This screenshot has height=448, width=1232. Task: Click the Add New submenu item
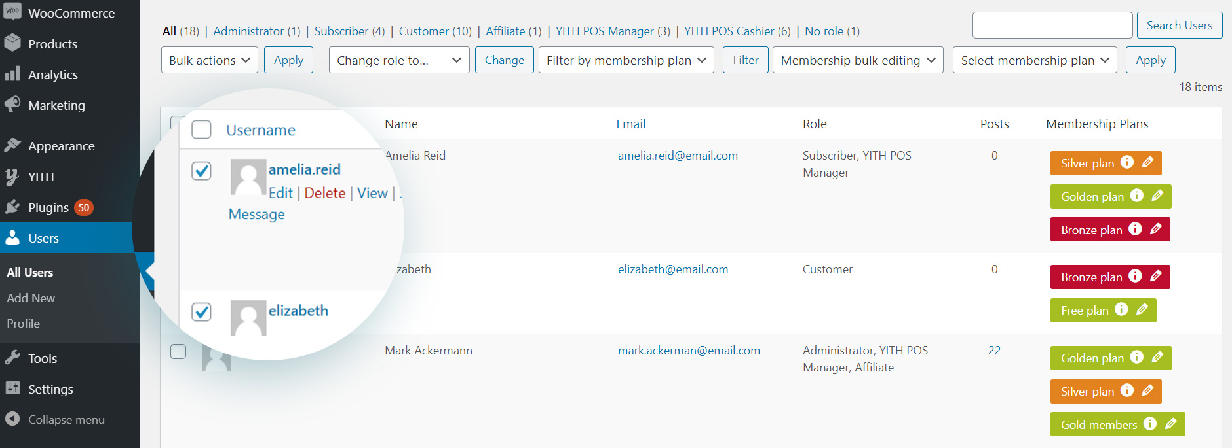click(31, 298)
